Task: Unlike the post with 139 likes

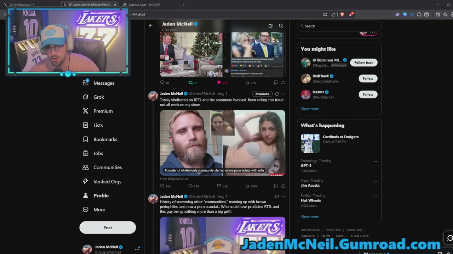Action: click(x=222, y=83)
